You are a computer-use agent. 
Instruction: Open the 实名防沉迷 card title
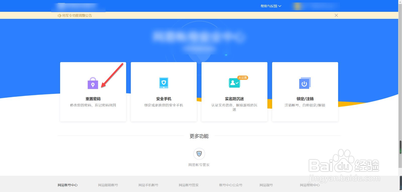click(234, 99)
